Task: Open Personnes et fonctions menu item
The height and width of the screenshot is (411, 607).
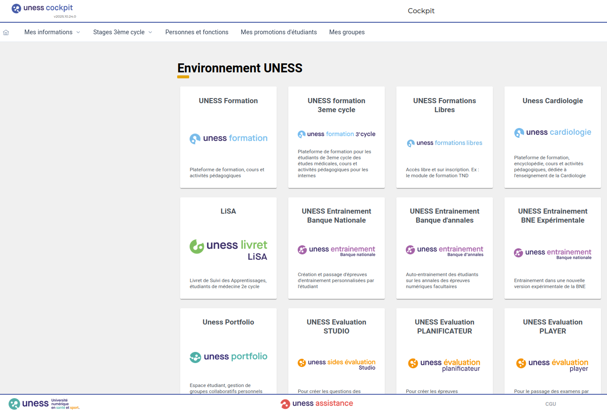Action: 197,32
